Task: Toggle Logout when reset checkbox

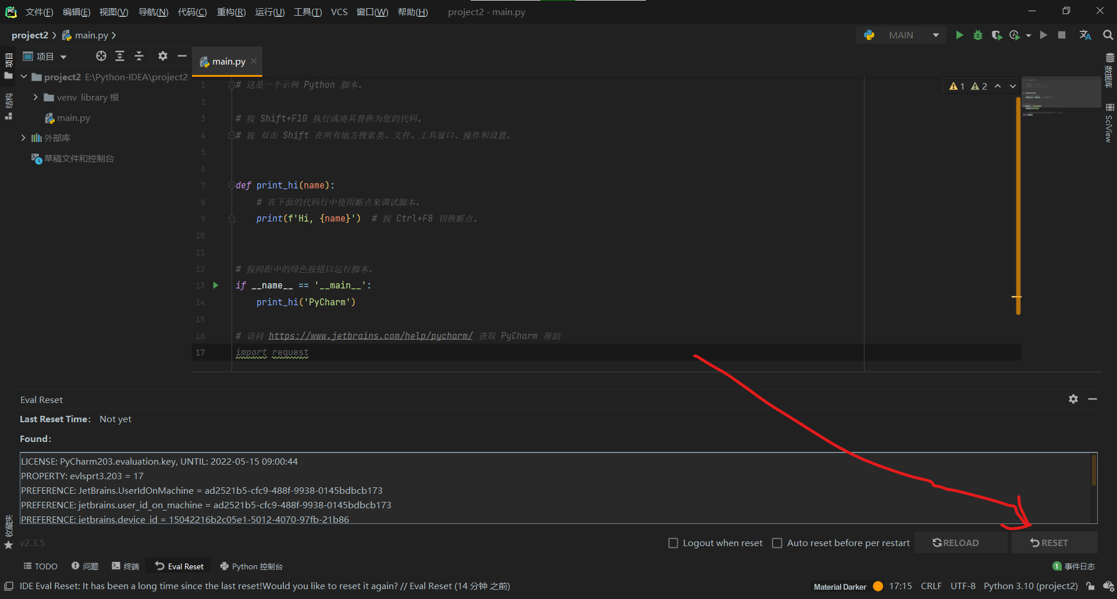Action: click(x=673, y=543)
